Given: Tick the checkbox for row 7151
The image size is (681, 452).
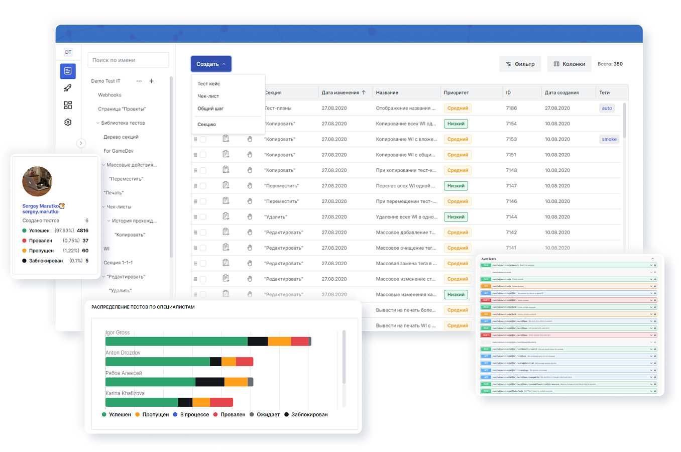Looking at the screenshot, I should pyautogui.click(x=203, y=155).
